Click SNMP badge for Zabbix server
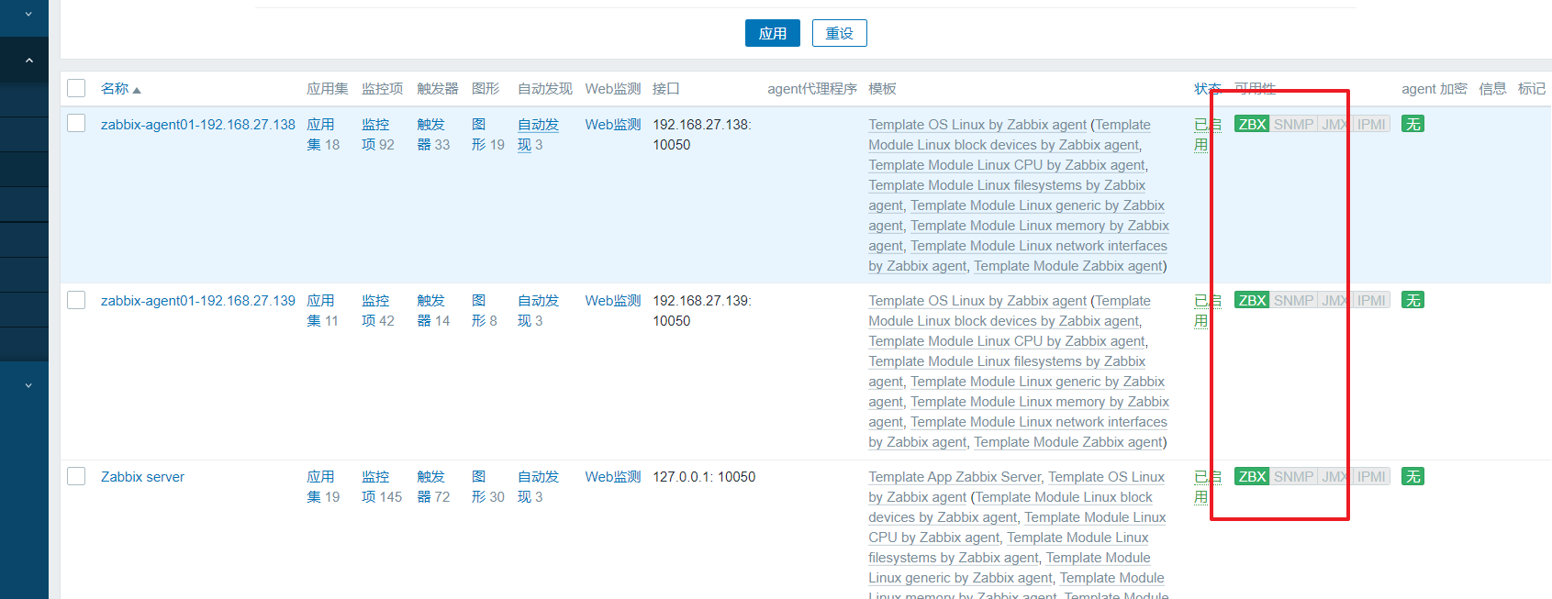The width and height of the screenshot is (1552, 599). (1293, 476)
